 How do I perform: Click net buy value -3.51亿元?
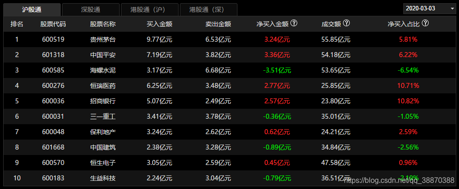pyautogui.click(x=277, y=70)
